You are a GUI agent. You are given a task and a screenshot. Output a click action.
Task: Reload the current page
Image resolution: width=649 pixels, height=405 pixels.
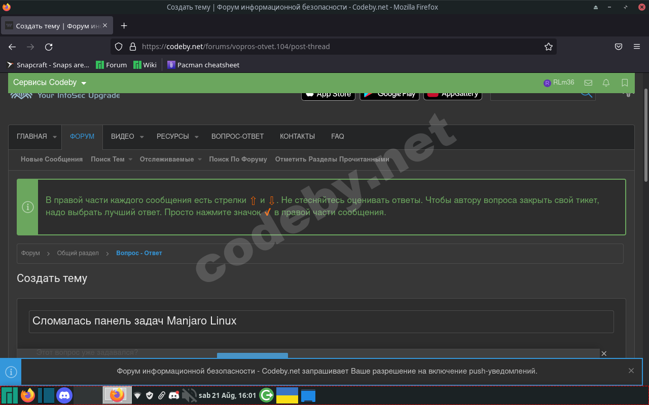tap(49, 47)
